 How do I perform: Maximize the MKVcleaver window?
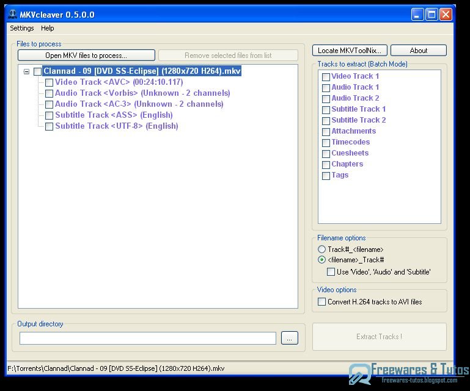tap(431, 15)
